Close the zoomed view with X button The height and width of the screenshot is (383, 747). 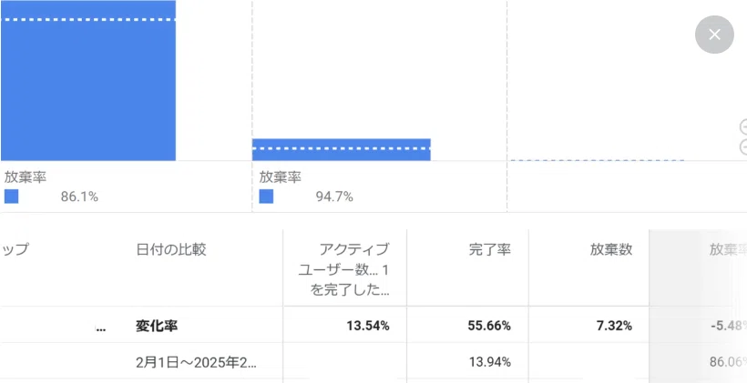pyautogui.click(x=714, y=35)
